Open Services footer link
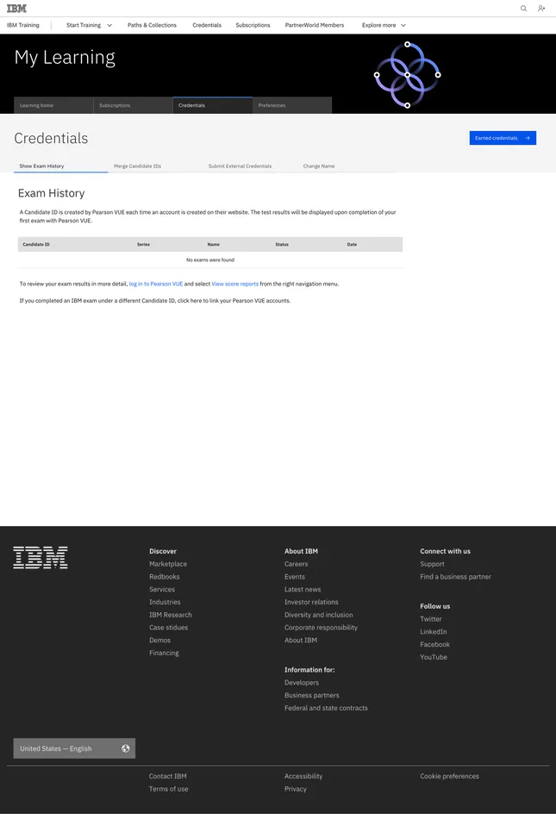 click(162, 589)
